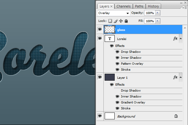Lock position move icon
The width and height of the screenshot is (188, 125).
coord(121,21)
